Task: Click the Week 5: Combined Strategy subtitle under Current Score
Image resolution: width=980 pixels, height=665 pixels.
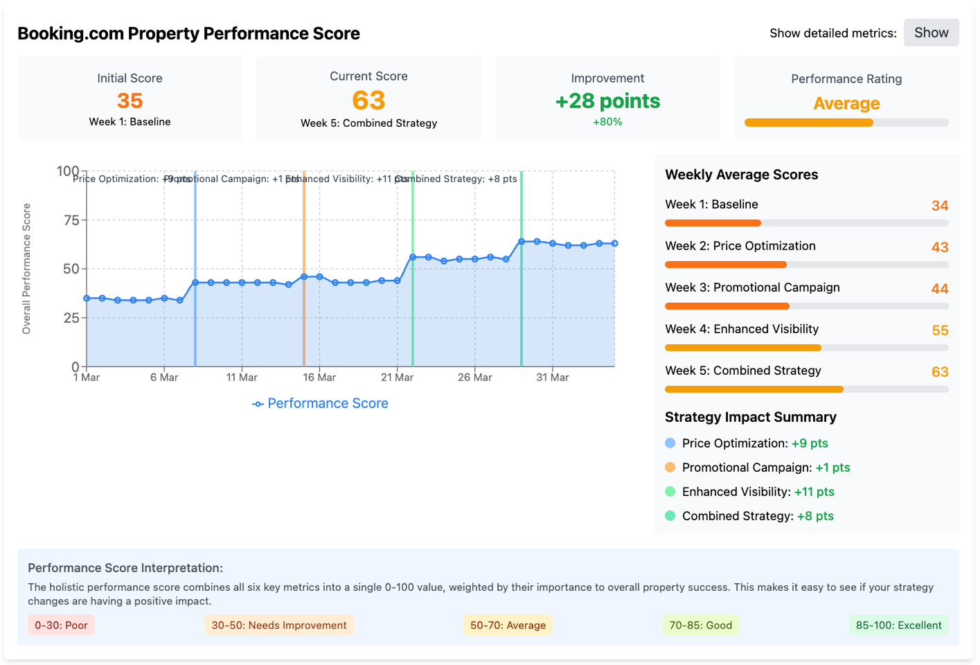Action: [368, 123]
